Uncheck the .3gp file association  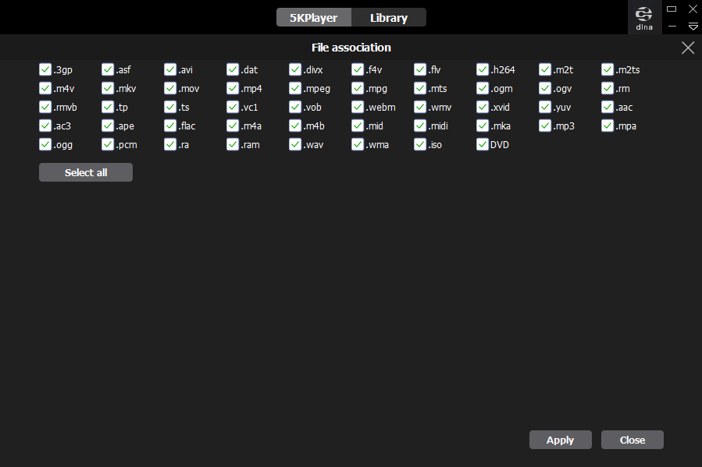(45, 69)
